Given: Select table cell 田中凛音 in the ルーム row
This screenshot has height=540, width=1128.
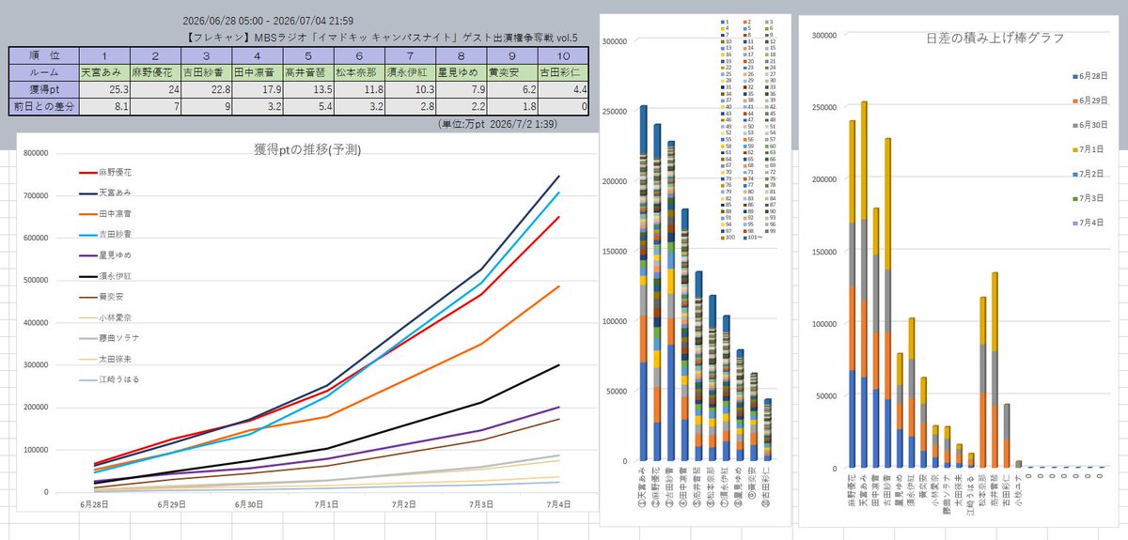Looking at the screenshot, I should [x=256, y=71].
